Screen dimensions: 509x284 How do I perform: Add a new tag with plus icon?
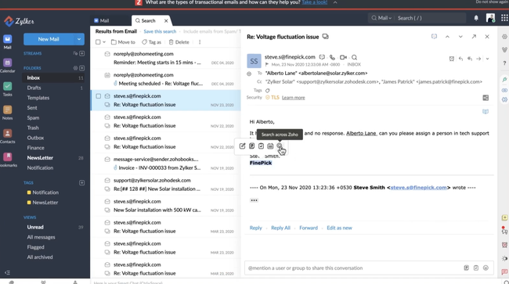[x=81, y=183]
